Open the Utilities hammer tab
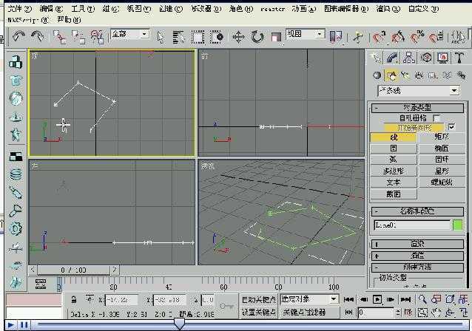The height and width of the screenshot is (331, 472). pos(459,58)
